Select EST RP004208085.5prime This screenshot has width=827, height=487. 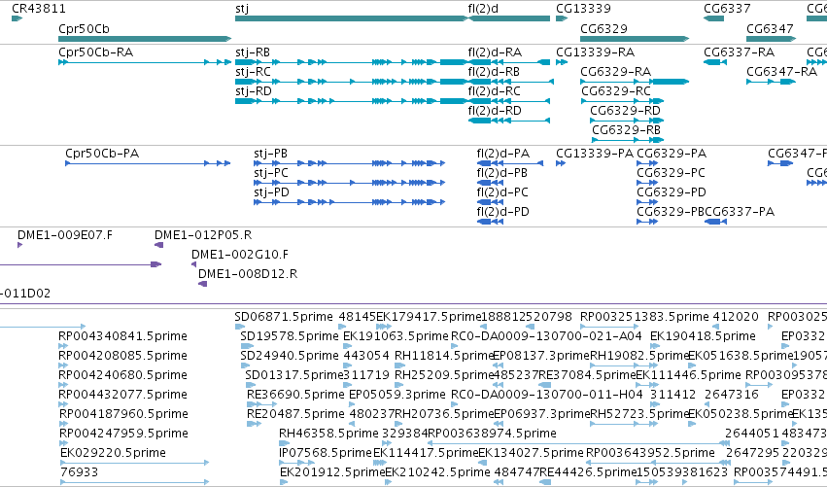63,365
